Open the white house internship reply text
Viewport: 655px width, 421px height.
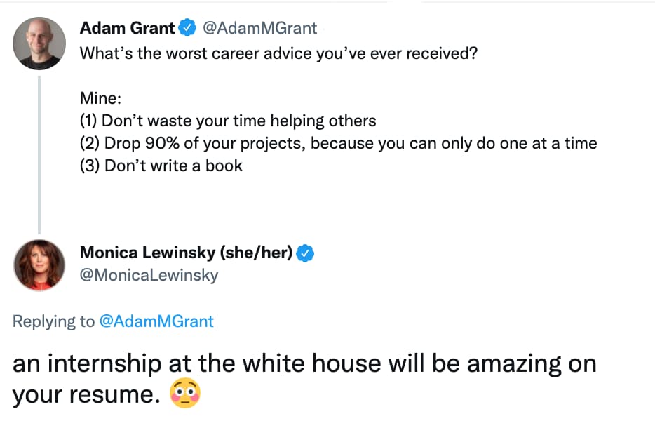304,365
